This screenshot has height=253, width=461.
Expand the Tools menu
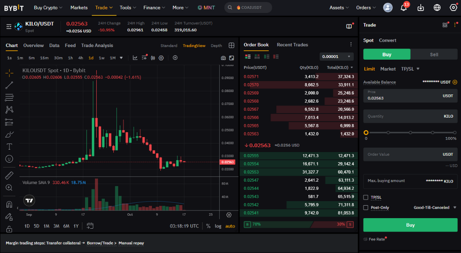[128, 8]
